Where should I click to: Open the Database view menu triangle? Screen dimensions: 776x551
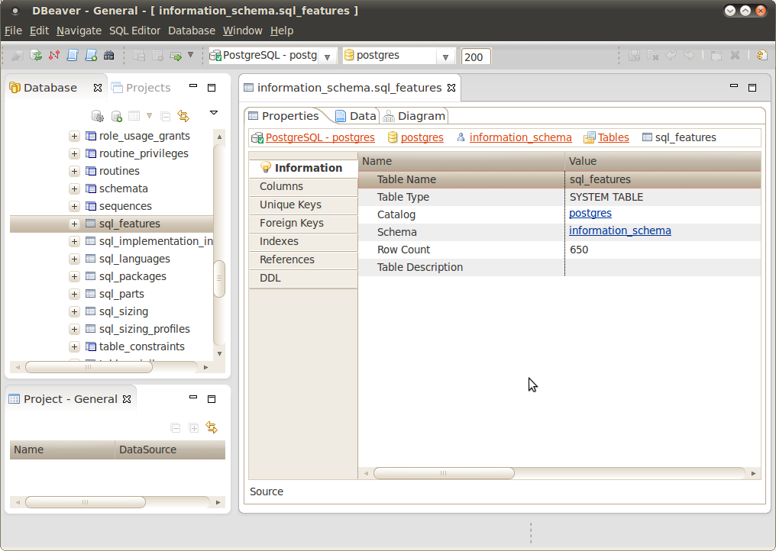pyautogui.click(x=214, y=113)
